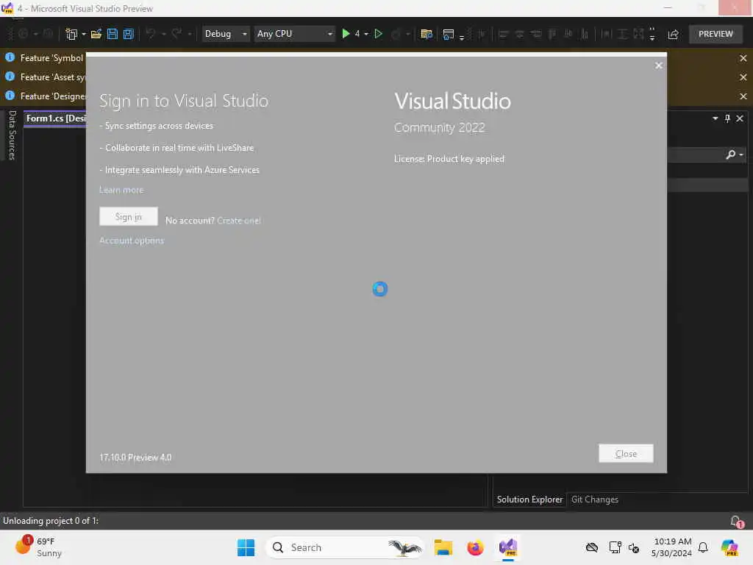Viewport: 753px width, 565px height.
Task: Click Visual Studio Preview taskbar icon
Action: tap(508, 547)
